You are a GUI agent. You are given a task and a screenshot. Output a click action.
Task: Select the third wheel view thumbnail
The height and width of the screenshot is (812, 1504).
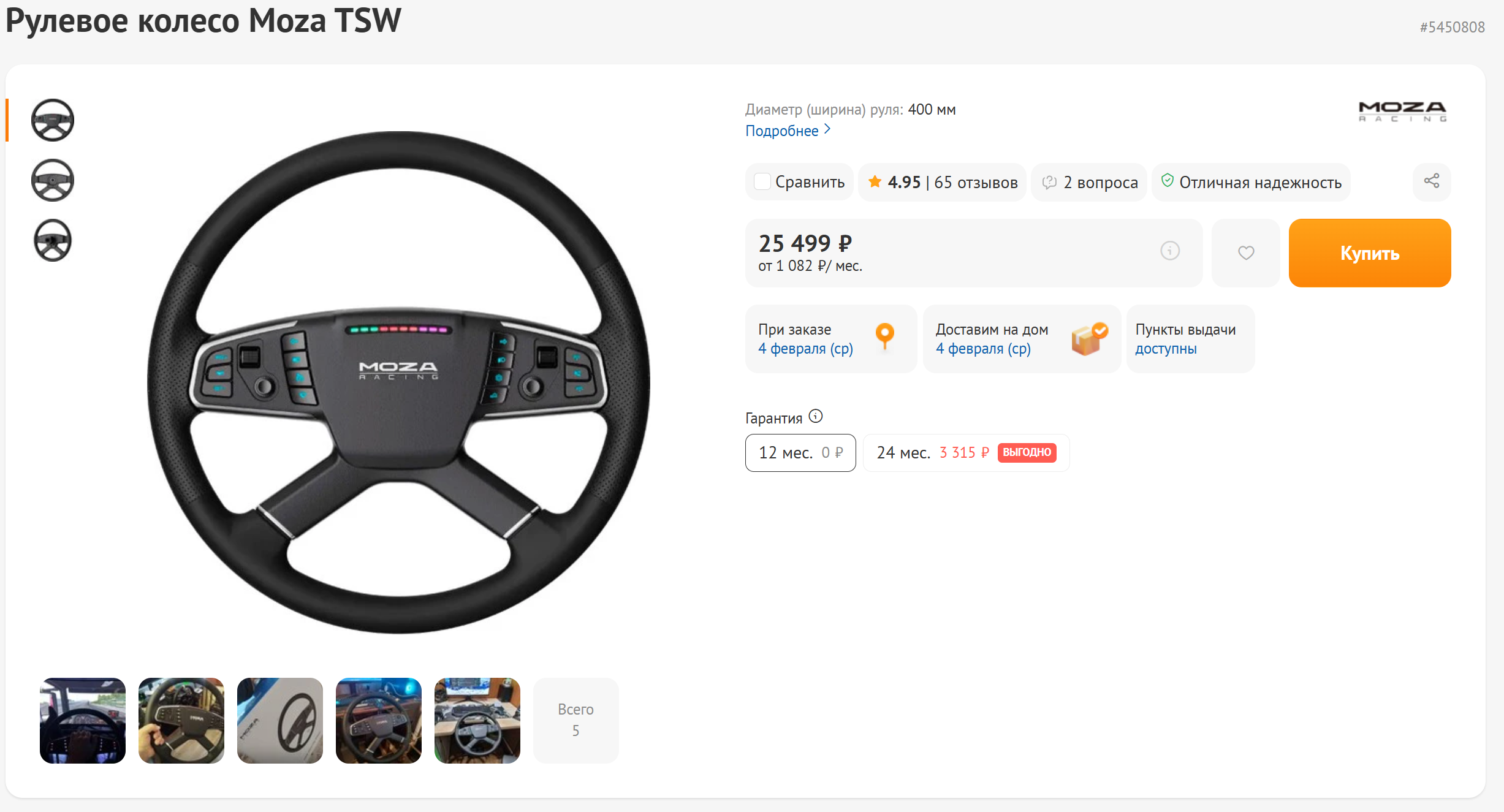53,240
